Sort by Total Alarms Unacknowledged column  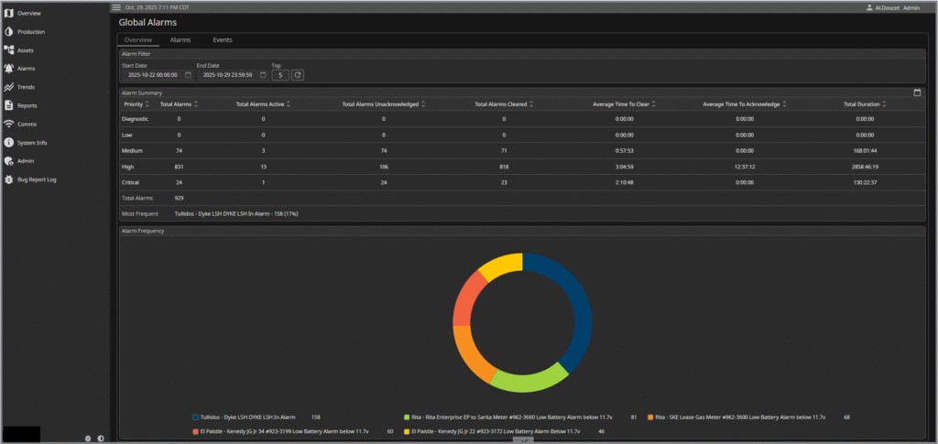point(423,104)
